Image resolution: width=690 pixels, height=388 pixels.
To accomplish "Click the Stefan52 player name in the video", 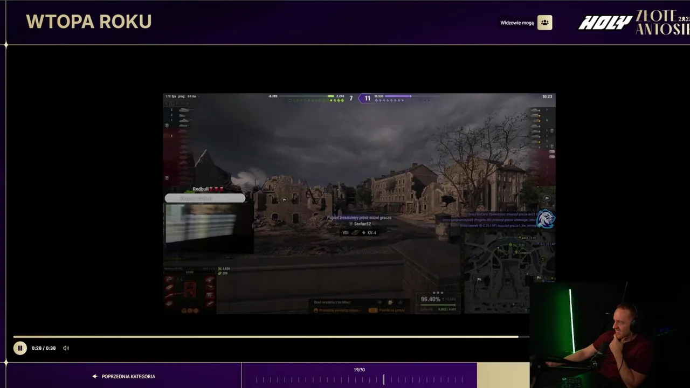I will pyautogui.click(x=362, y=224).
